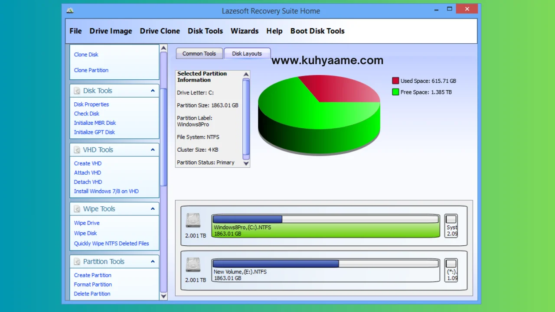Click the File System: NTFS text
Viewport: 555px width, 312px height.
point(198,137)
